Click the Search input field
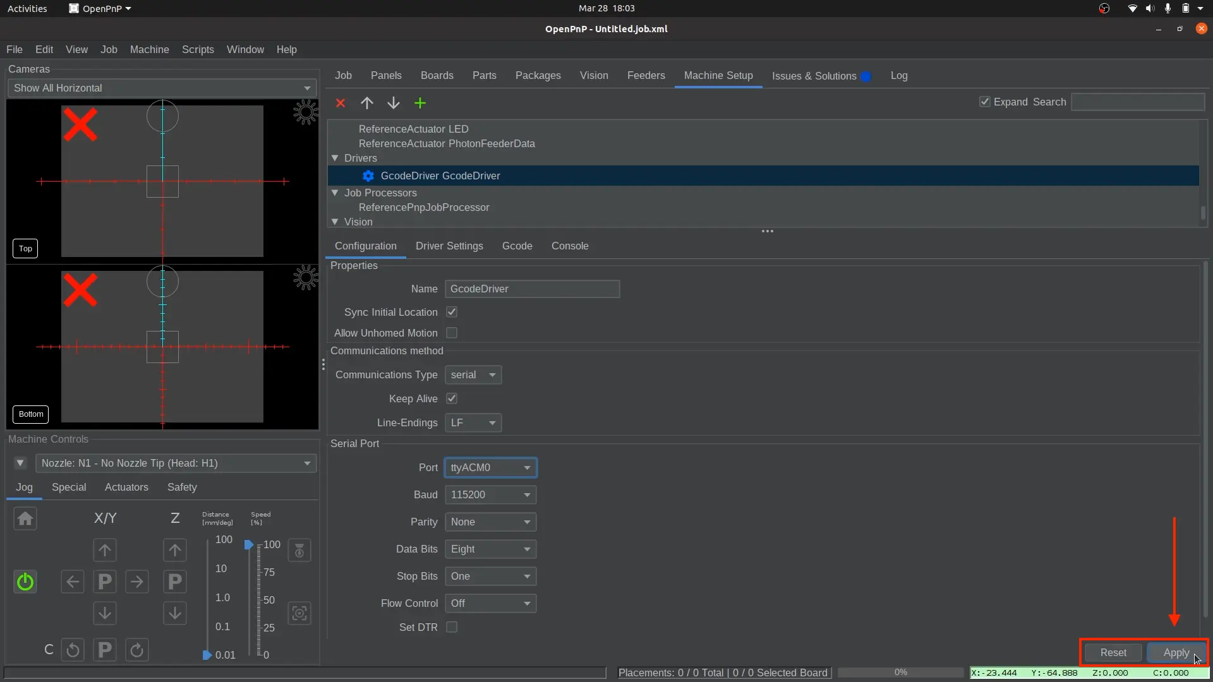 [x=1138, y=102]
